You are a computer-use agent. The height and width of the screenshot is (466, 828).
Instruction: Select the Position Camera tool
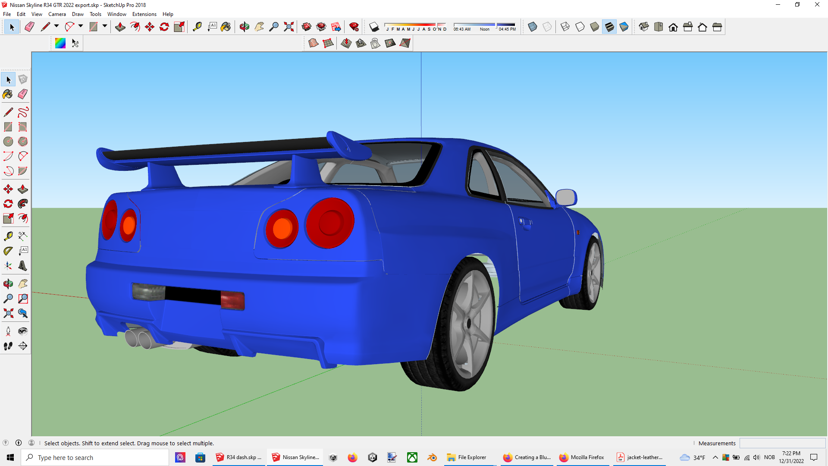[x=8, y=331]
